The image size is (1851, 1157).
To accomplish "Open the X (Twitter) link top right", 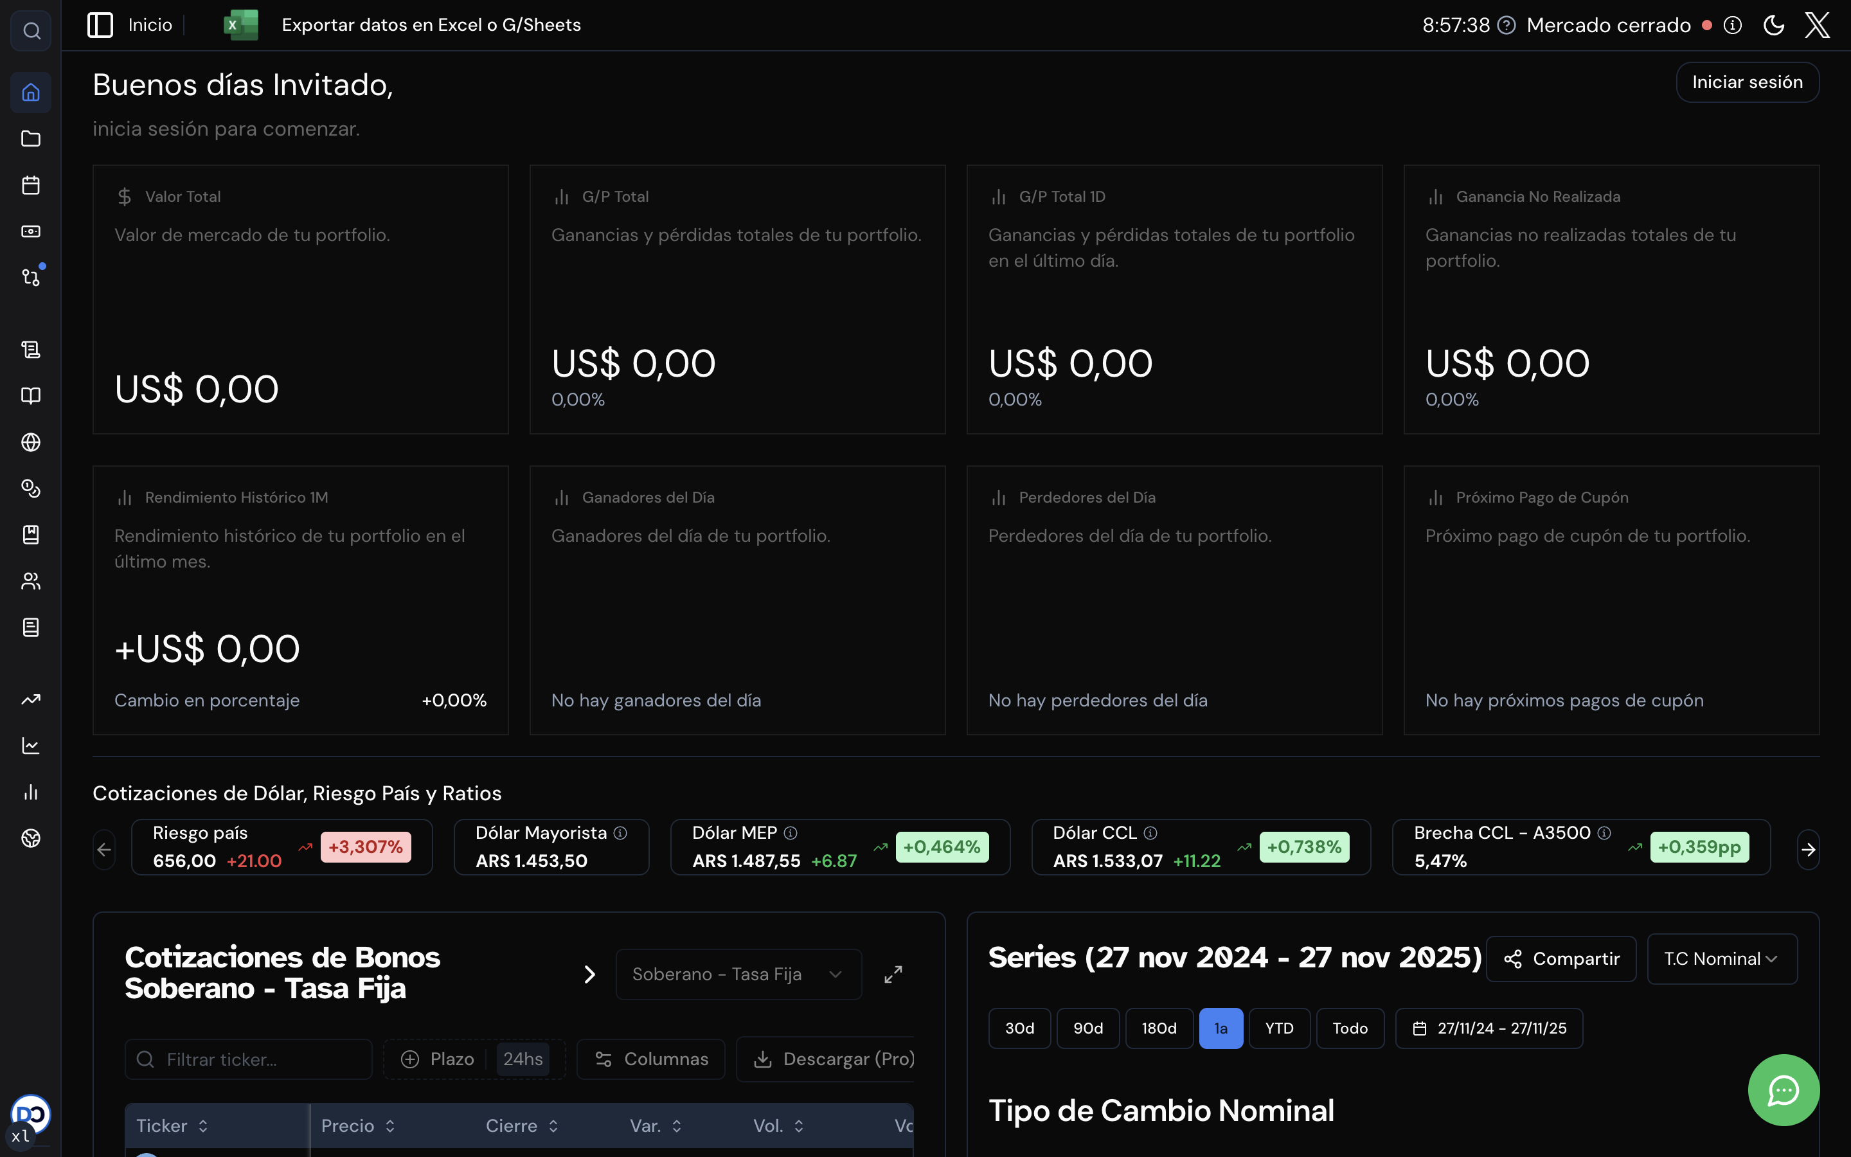I will tap(1818, 24).
